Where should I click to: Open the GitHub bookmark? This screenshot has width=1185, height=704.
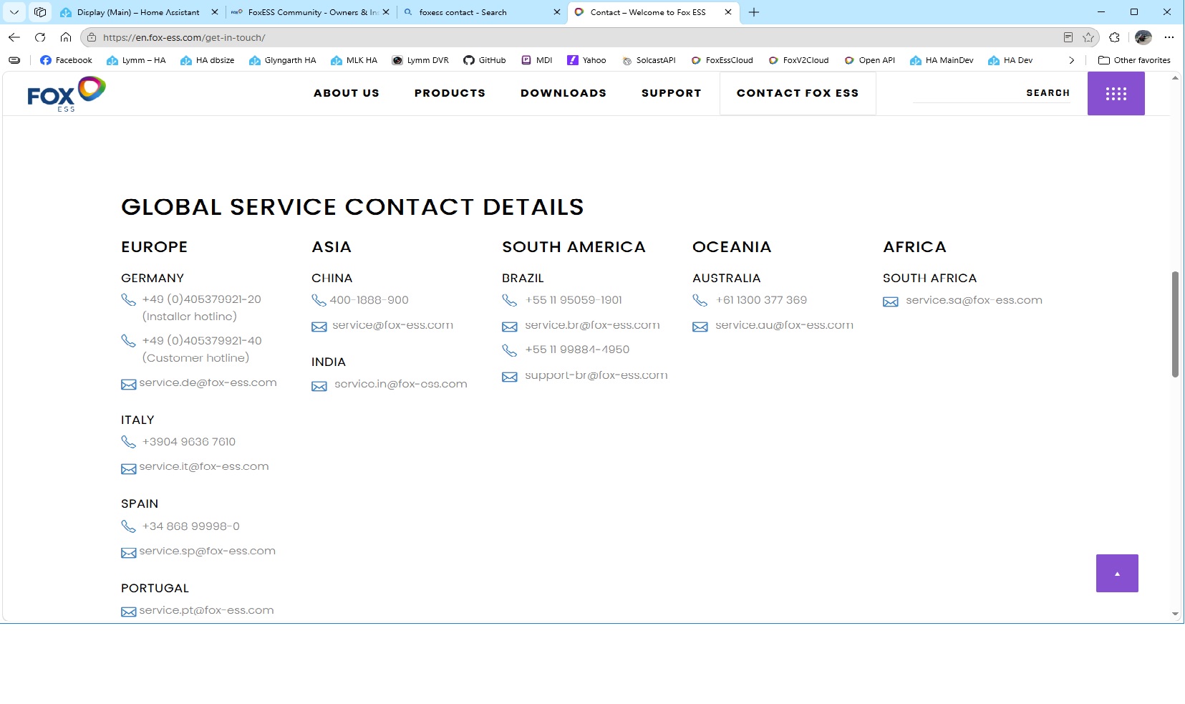click(x=485, y=60)
